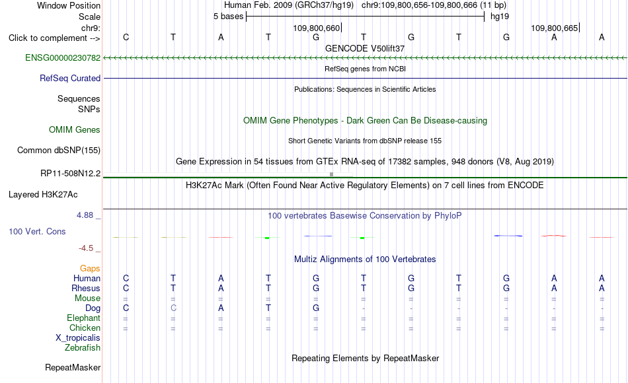628x383 pixels.
Task: Open the GTEx Gene Expression track title
Action: (365, 161)
